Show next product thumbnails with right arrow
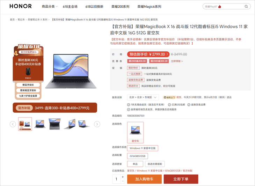The image size is (255, 186). pyautogui.click(x=97, y=124)
